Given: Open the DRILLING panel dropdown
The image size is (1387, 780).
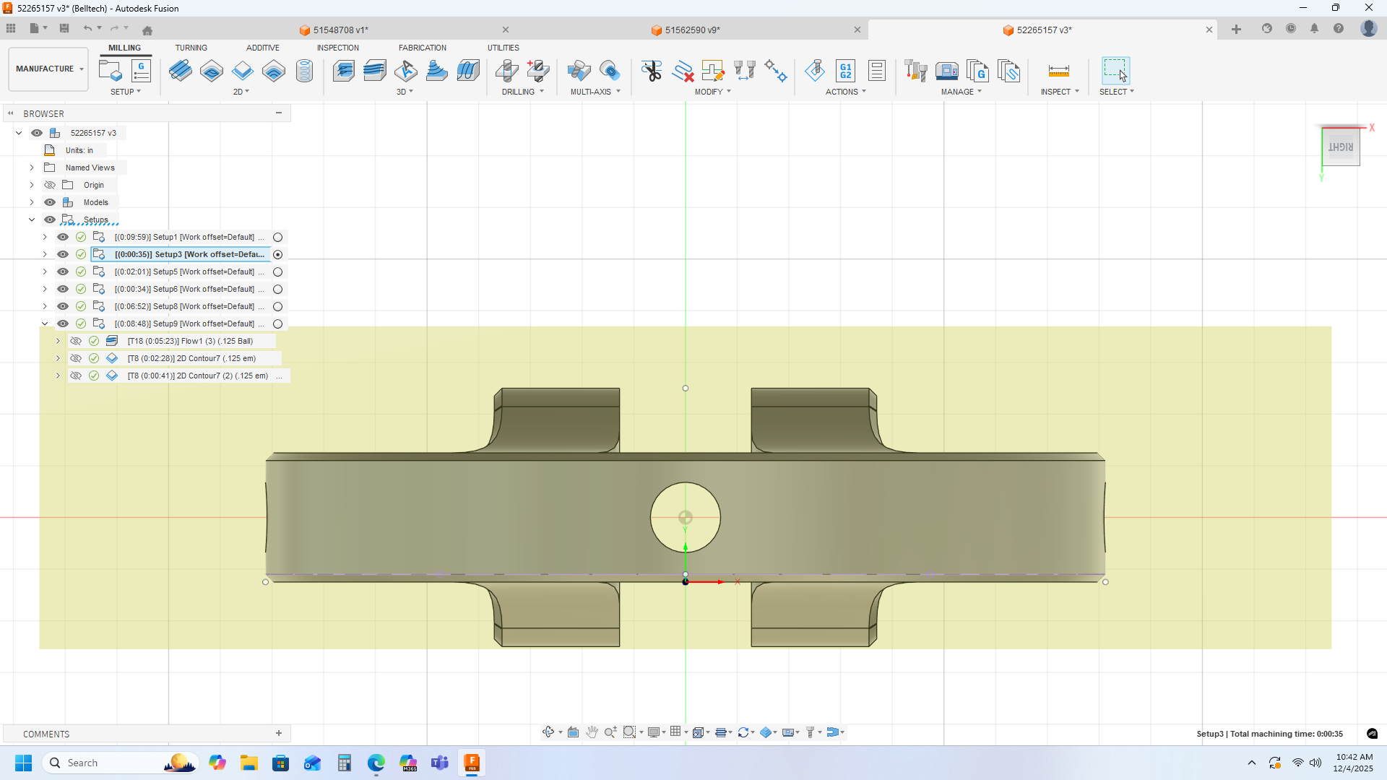Looking at the screenshot, I should coord(523,92).
